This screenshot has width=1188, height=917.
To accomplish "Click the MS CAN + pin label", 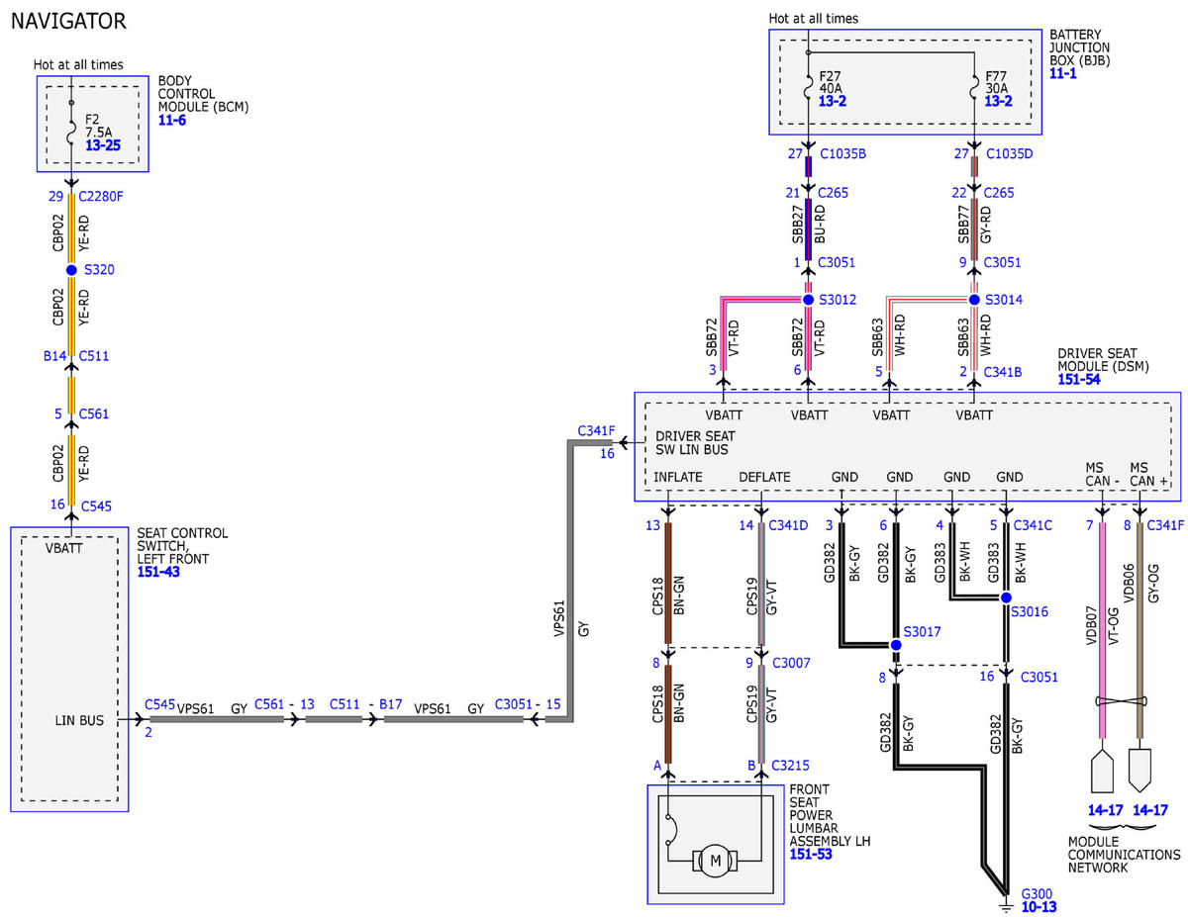I will [1146, 473].
